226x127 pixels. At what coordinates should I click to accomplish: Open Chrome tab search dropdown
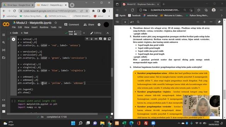[x=86, y=2]
